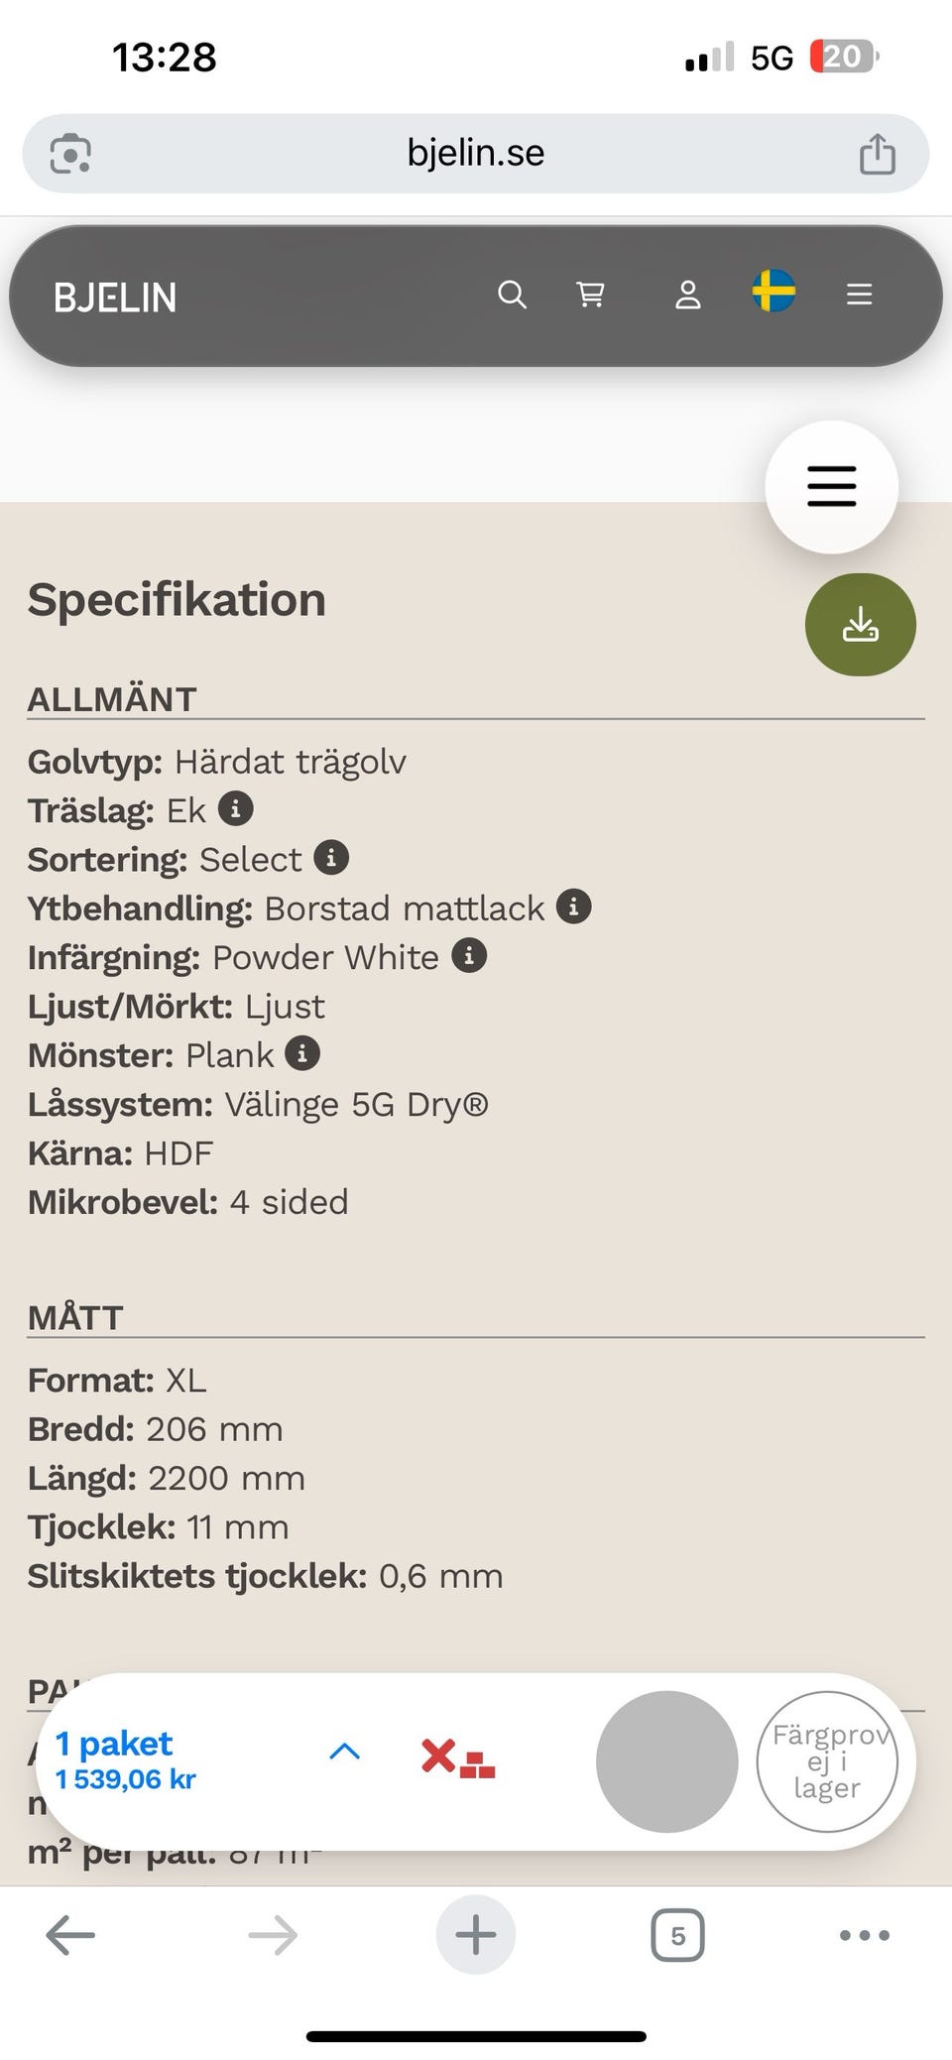Tap the Färgprov ej i lager button
952x2060 pixels.
[826, 1761]
